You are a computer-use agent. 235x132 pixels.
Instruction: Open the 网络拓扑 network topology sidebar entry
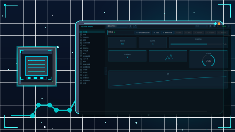tap(92, 48)
